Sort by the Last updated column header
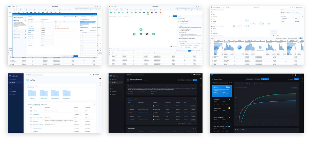310x141 pixels. (x=88, y=108)
